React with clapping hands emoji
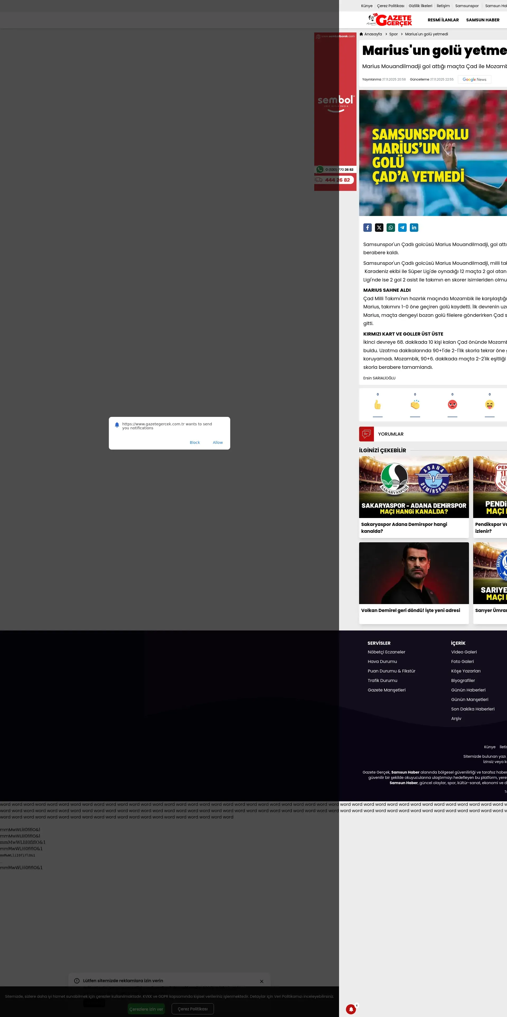This screenshot has width=507, height=1017. click(x=415, y=405)
